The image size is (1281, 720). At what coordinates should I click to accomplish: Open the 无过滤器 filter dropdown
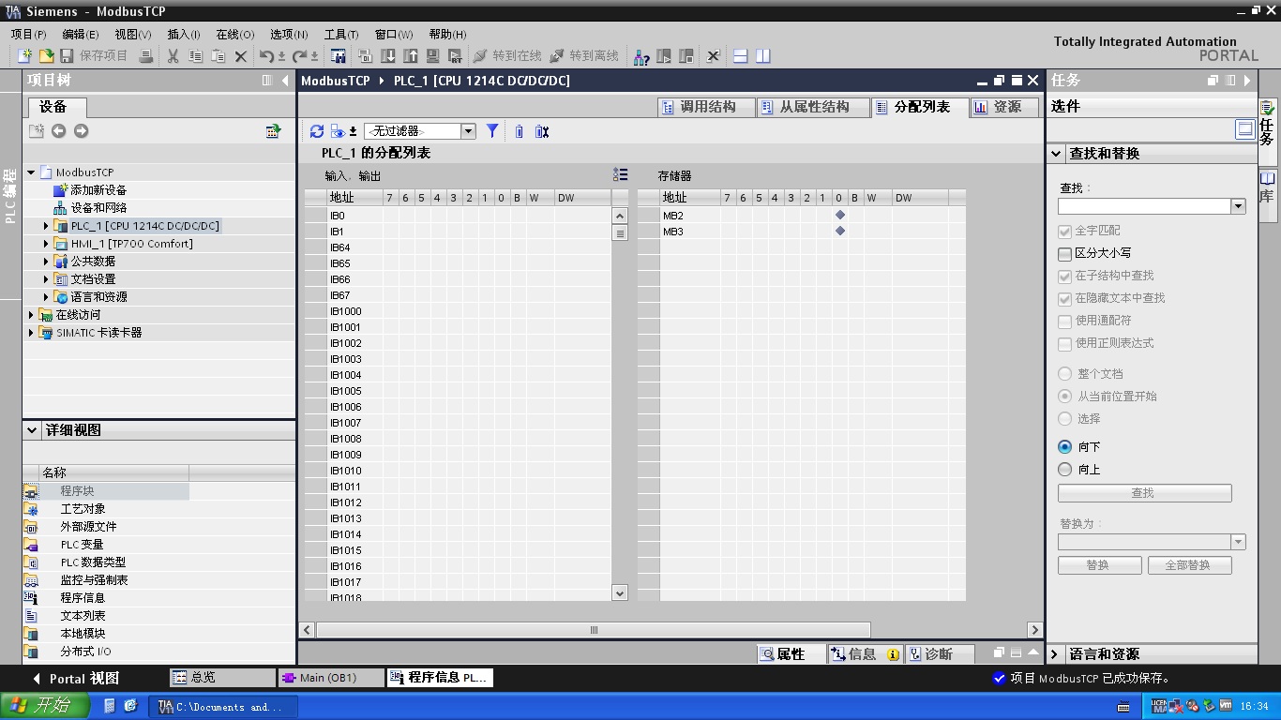pos(468,131)
